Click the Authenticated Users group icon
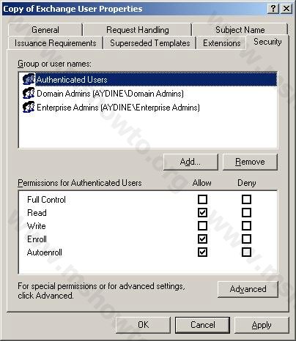This screenshot has height=341, width=296. click(29, 79)
